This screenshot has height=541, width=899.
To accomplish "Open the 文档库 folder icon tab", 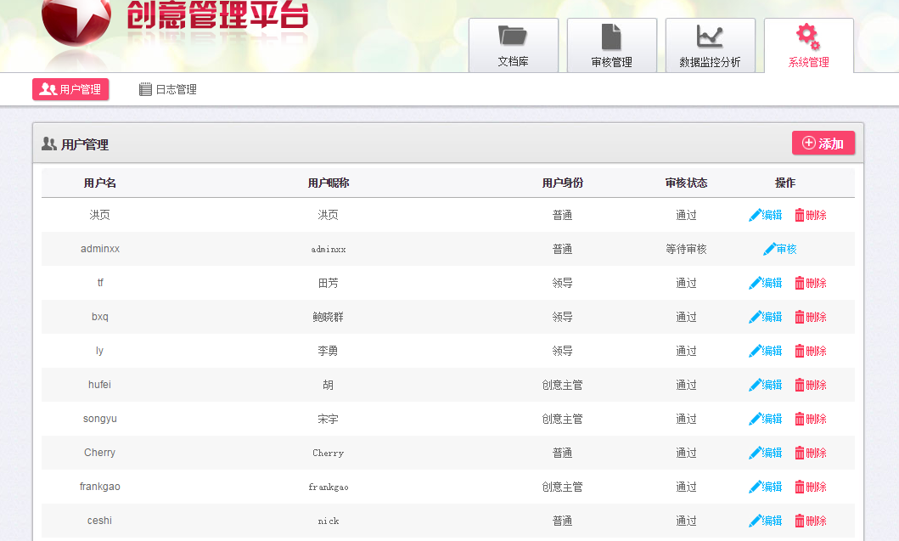I will [x=513, y=45].
